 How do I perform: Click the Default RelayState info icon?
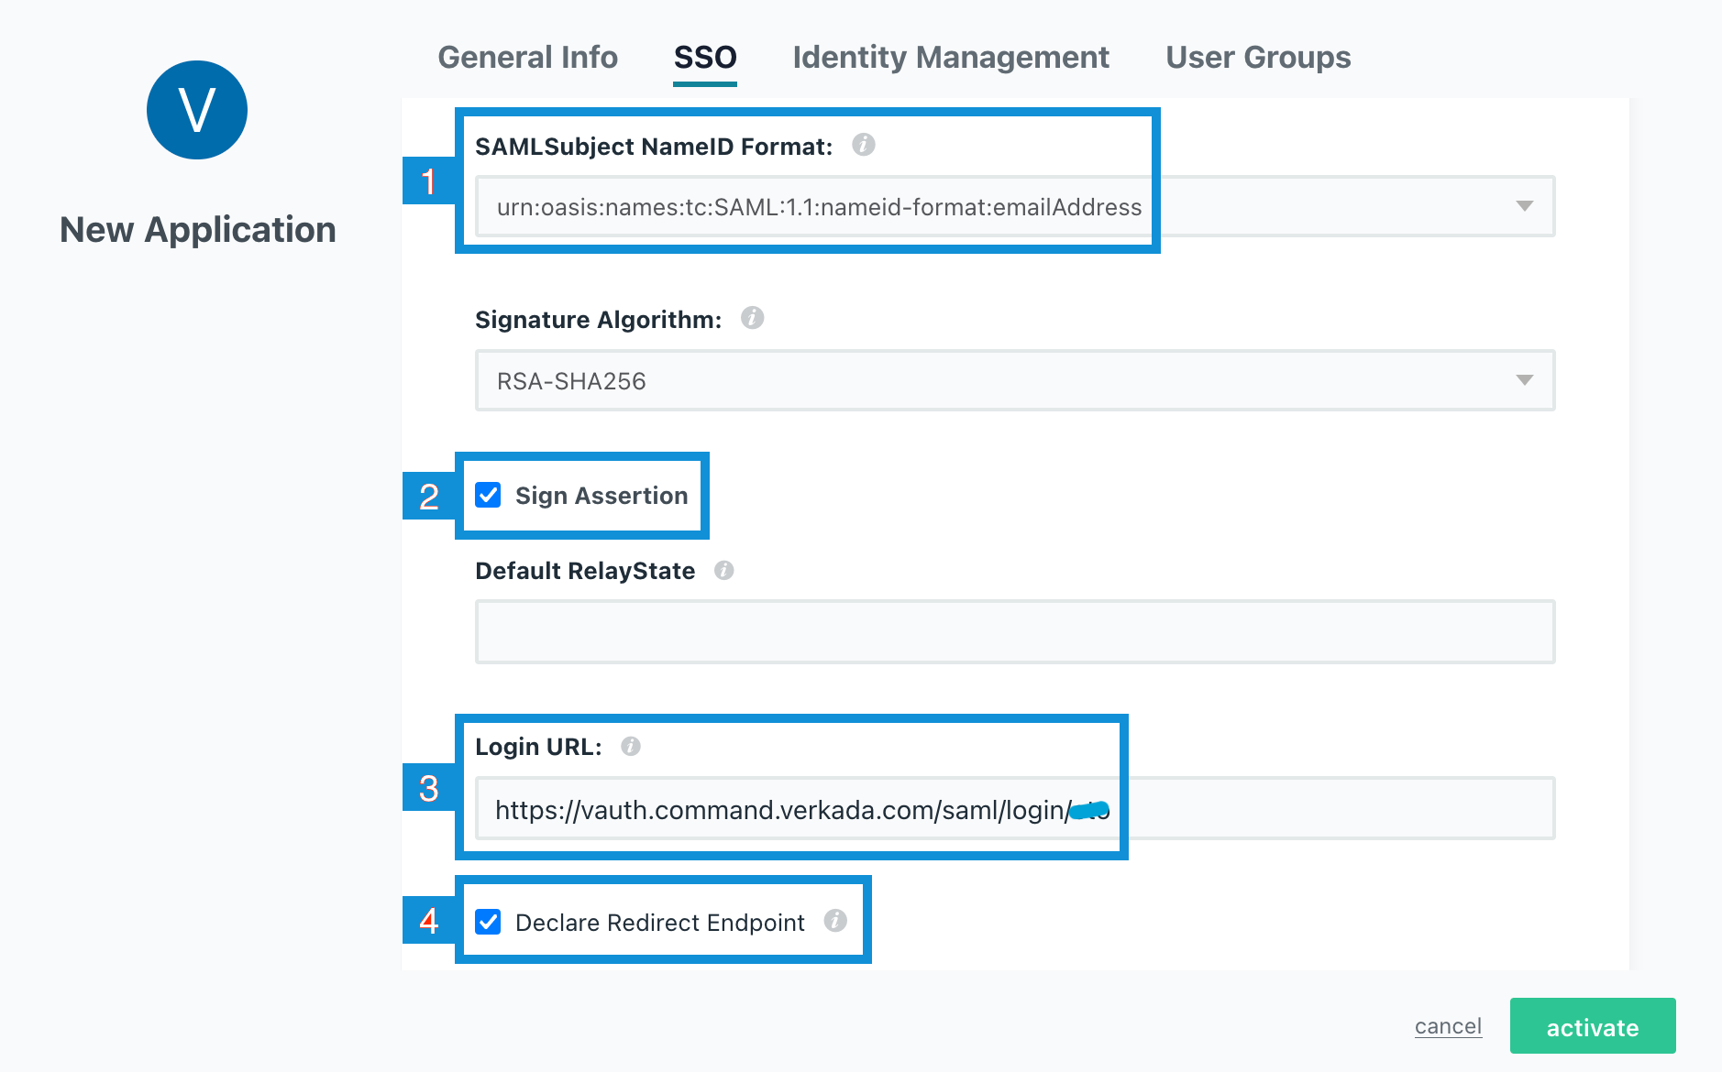point(723,570)
